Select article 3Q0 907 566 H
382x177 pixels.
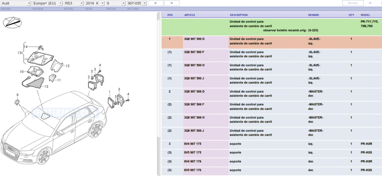[x=194, y=117]
